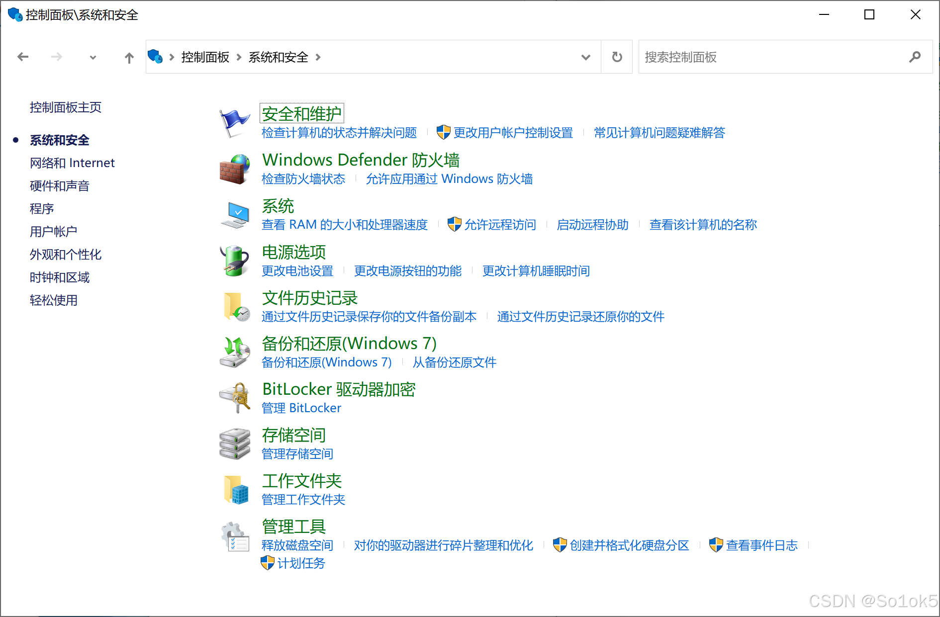The width and height of the screenshot is (940, 617).
Task: Select 轻松使用 in the sidebar
Action: [54, 300]
